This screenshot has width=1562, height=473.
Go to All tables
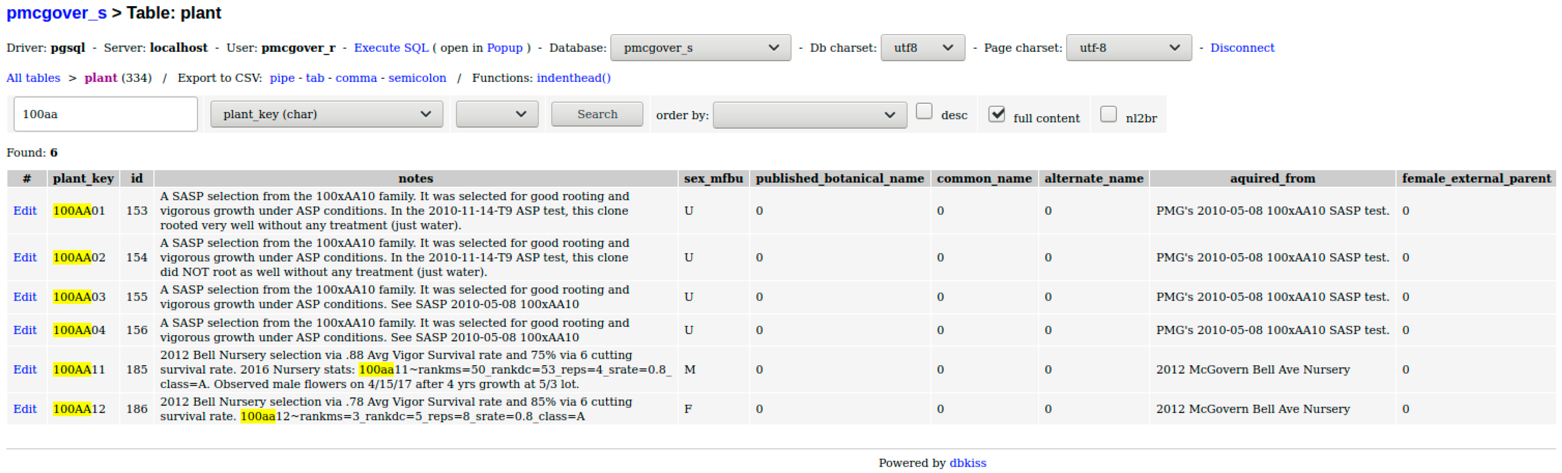pos(33,78)
